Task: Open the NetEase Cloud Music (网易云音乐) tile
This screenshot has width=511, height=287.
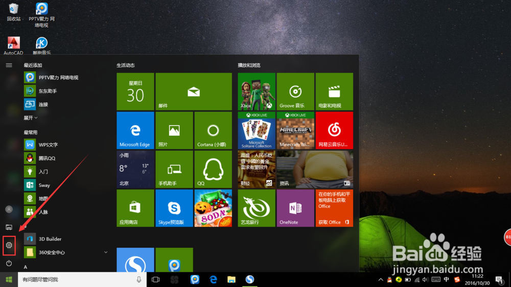Action: pos(334,130)
